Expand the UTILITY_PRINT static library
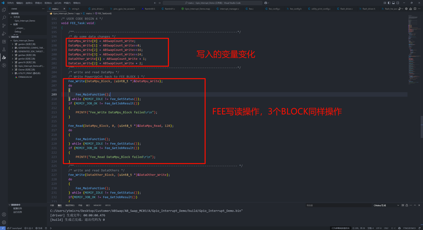 (x=13, y=73)
